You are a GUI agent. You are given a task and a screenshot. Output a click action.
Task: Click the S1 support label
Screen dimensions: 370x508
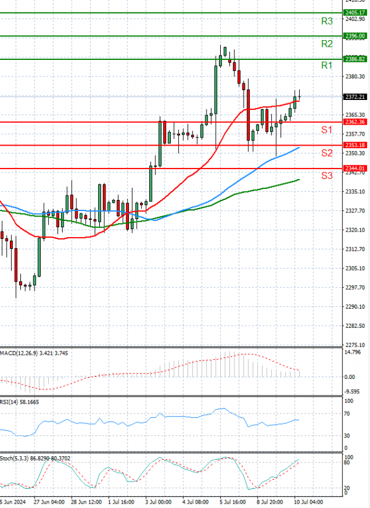(327, 130)
